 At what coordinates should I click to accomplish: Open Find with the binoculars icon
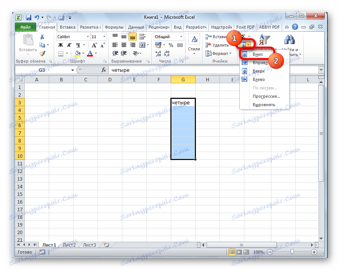pyautogui.click(x=289, y=39)
